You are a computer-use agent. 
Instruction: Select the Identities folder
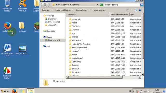[x=74, y=30]
